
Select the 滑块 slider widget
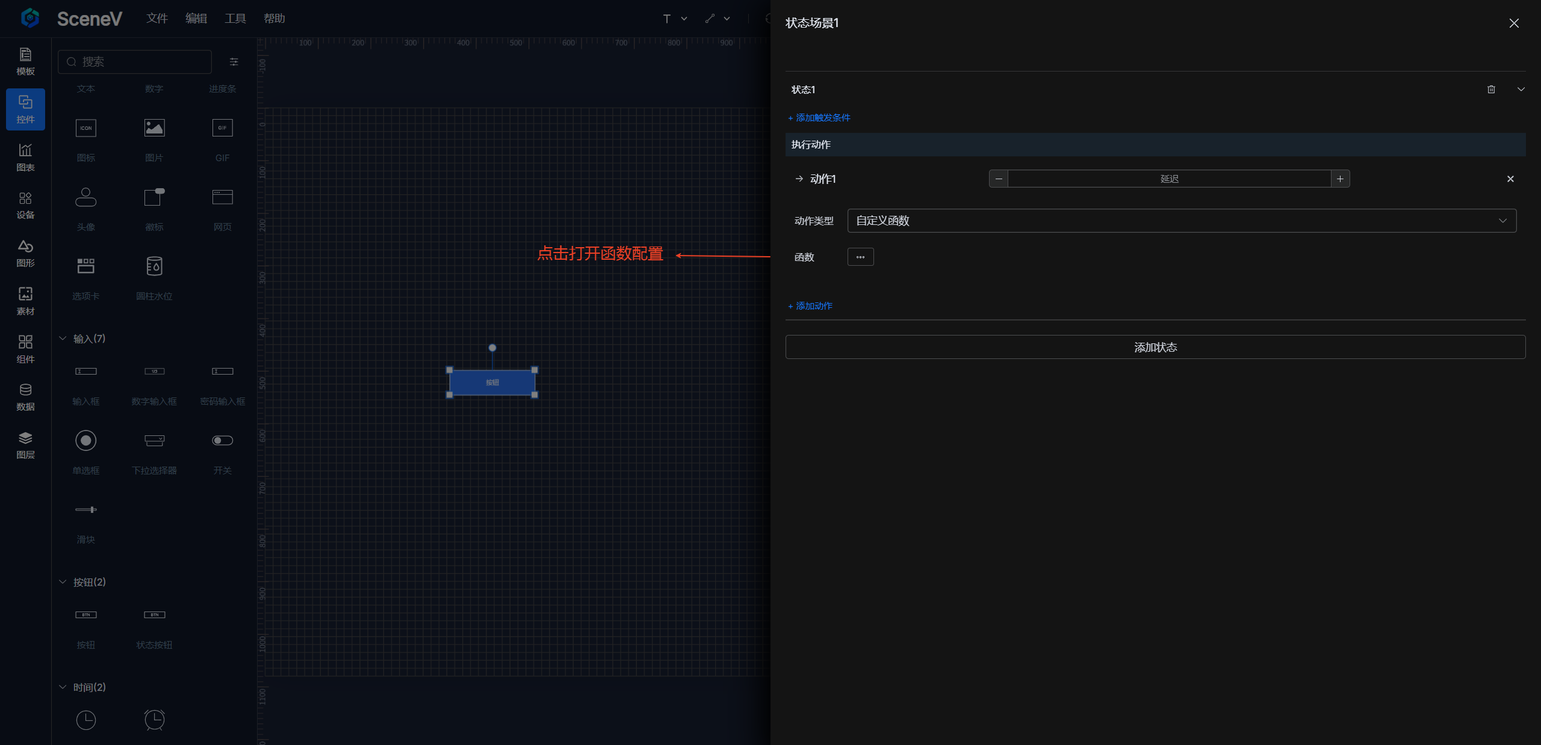[86, 510]
